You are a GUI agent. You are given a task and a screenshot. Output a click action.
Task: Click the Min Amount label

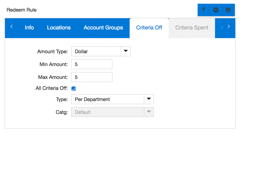(54, 64)
